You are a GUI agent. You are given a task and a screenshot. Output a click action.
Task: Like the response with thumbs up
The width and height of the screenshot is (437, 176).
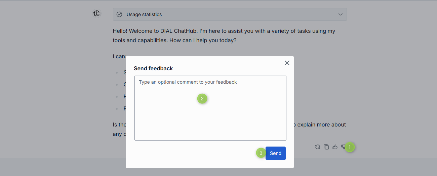tap(335, 147)
